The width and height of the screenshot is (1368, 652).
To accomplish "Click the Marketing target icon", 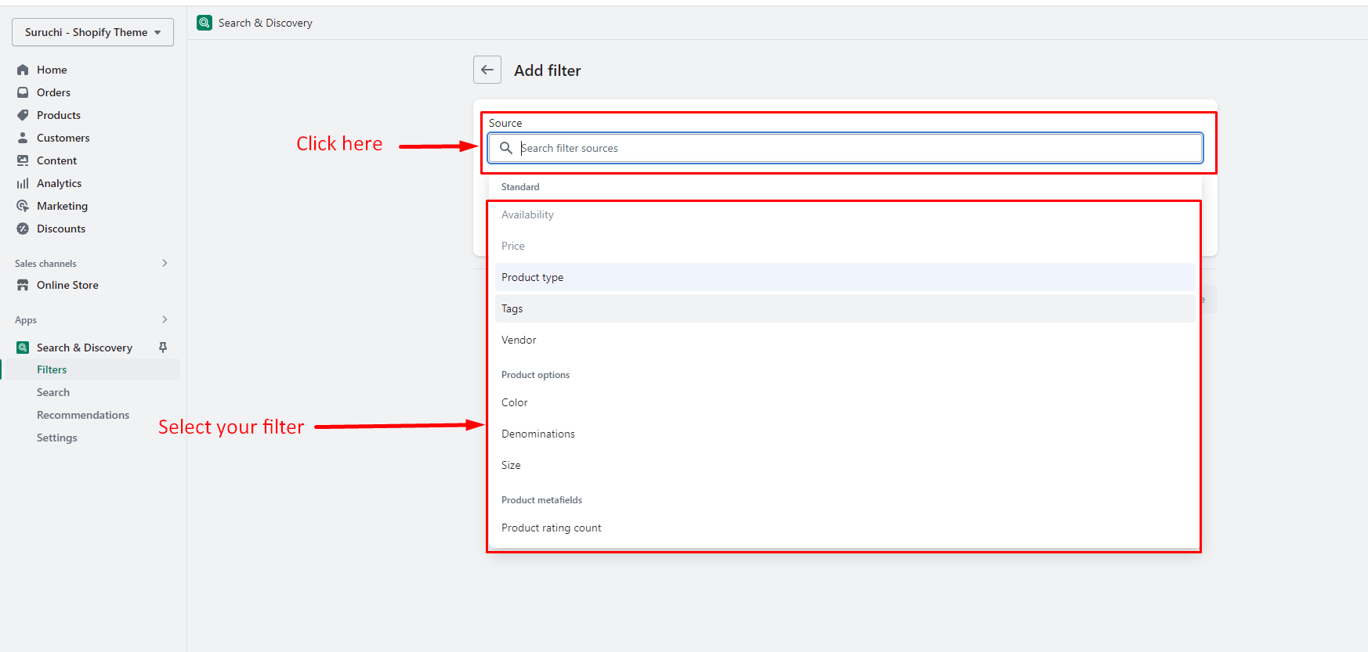I will pos(23,206).
